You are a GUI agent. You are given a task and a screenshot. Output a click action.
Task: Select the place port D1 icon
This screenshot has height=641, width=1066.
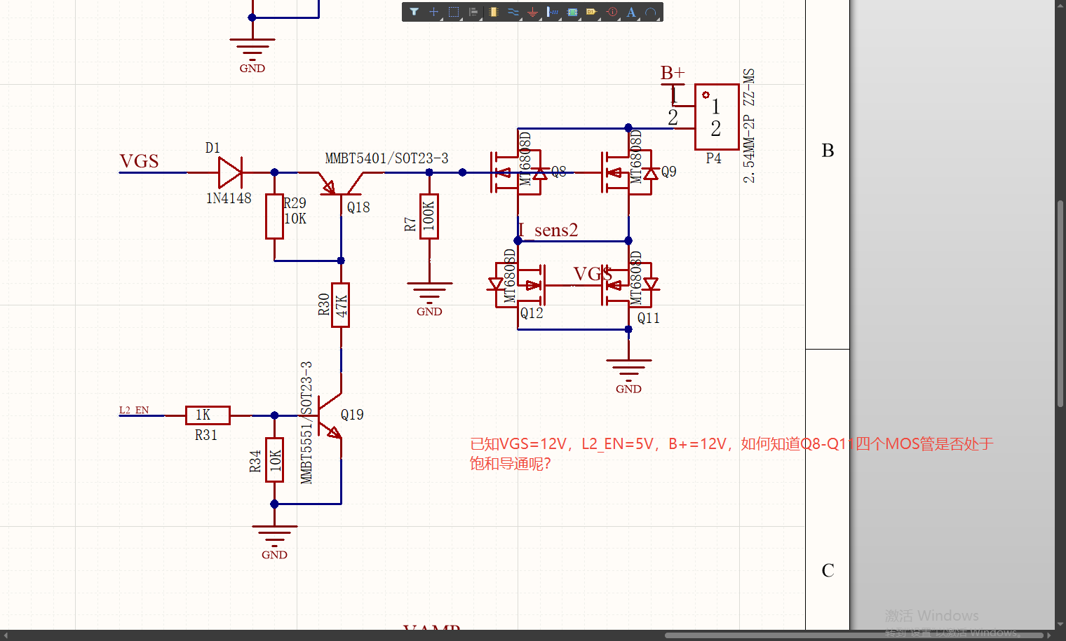tap(591, 12)
